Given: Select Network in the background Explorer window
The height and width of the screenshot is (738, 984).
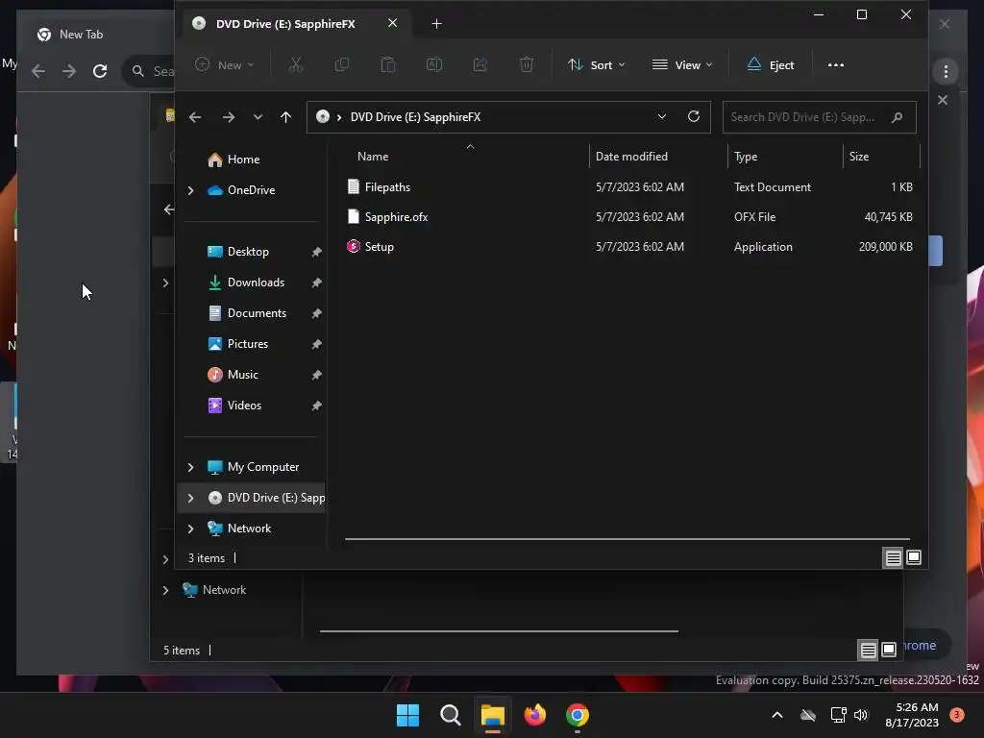Looking at the screenshot, I should 224,590.
